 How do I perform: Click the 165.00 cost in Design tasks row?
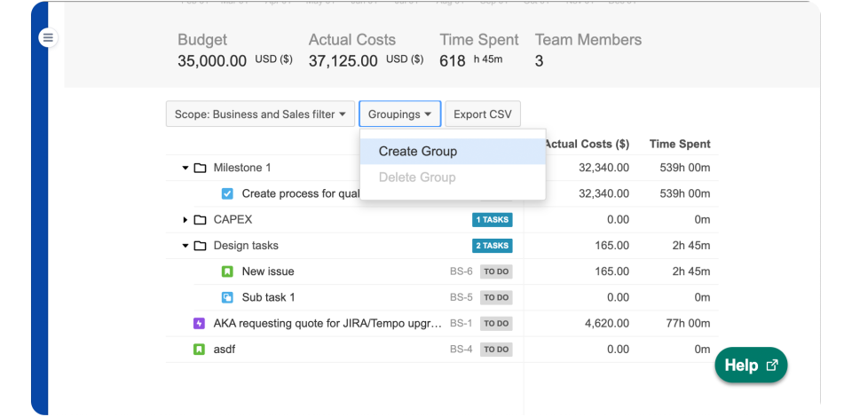pyautogui.click(x=612, y=246)
